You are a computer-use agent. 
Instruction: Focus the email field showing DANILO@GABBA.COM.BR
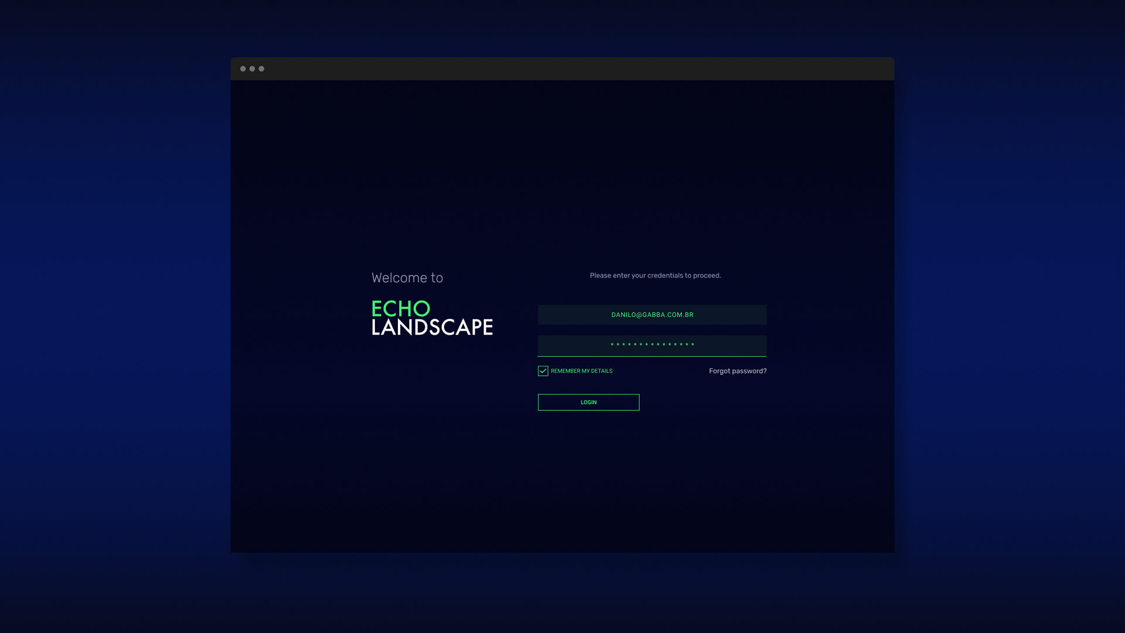(x=652, y=315)
